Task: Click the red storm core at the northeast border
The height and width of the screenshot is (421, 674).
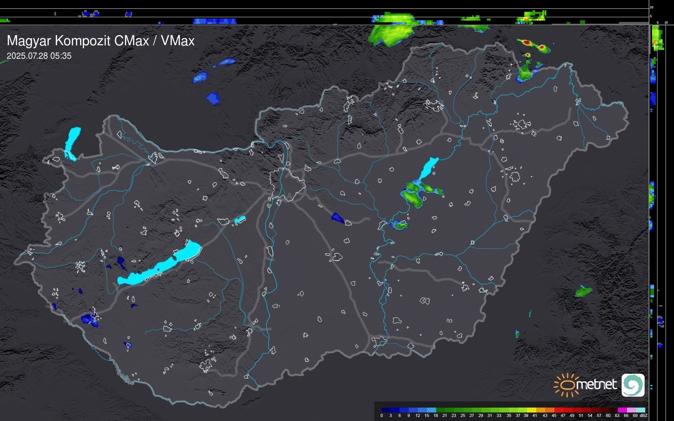Action: click(x=527, y=43)
